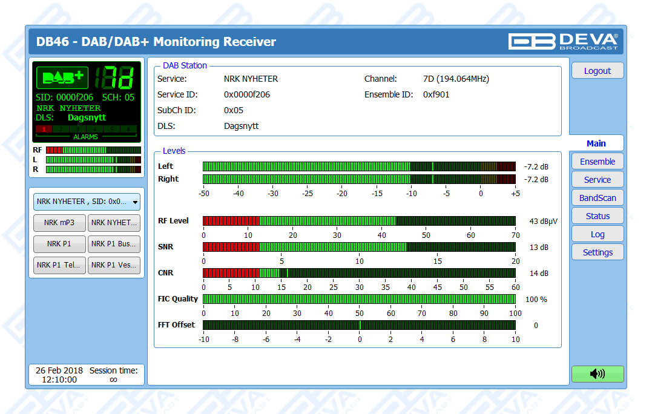Click the FIC Quality meter bar
Screen dimensions: 652x414
(x=359, y=299)
